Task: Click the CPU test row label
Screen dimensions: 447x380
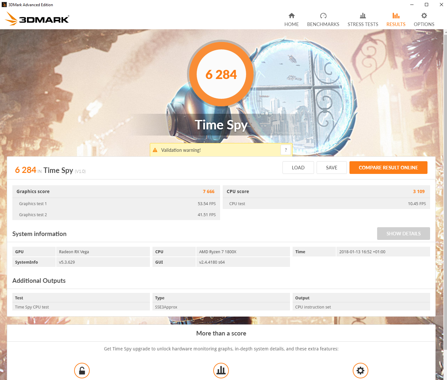Action: point(237,203)
